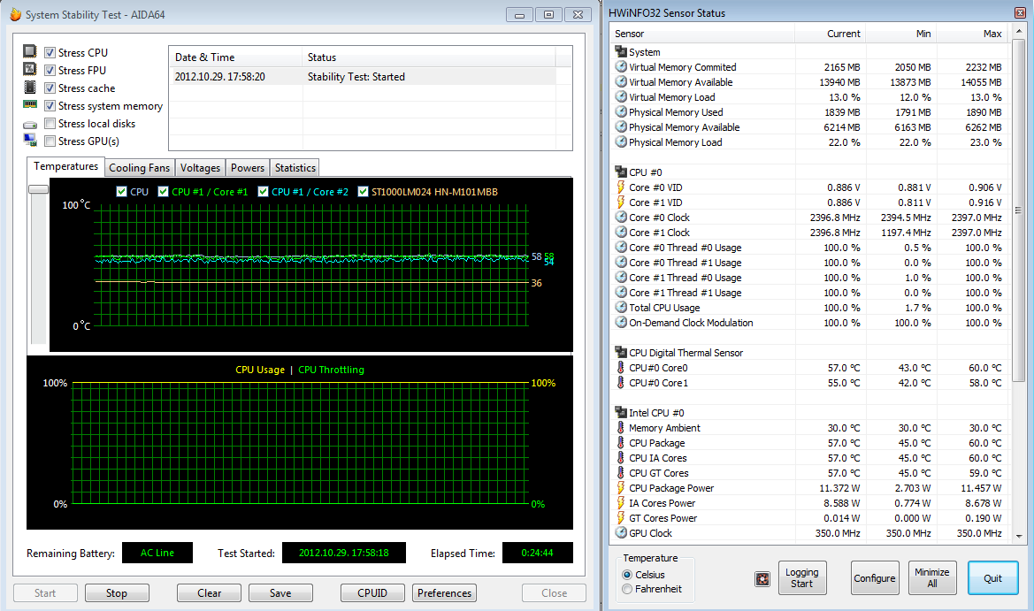Open the Voltages tab
Viewport: 1034px width, 611px height.
point(200,168)
